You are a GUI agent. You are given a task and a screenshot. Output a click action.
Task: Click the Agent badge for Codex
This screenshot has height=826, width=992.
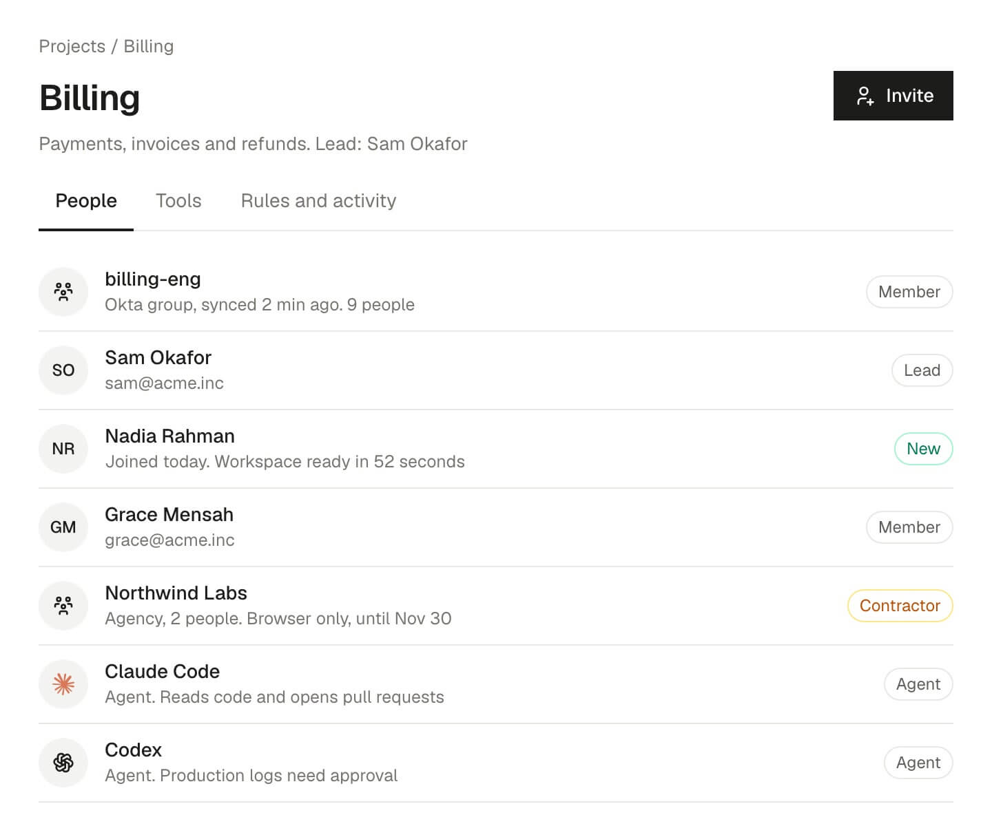918,763
